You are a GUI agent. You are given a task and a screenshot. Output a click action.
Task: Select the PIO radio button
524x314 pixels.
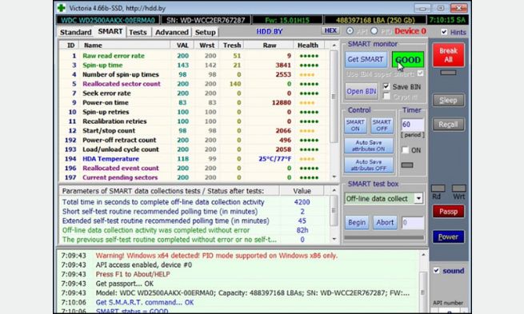[x=374, y=31]
